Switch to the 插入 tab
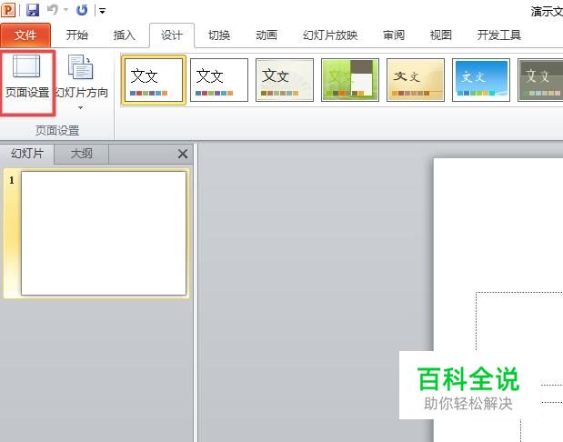 point(125,35)
